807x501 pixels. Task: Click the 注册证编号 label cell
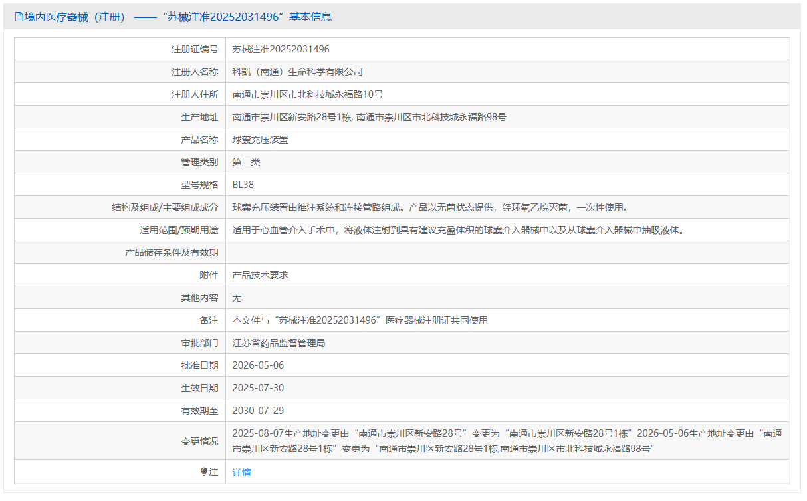click(120, 49)
